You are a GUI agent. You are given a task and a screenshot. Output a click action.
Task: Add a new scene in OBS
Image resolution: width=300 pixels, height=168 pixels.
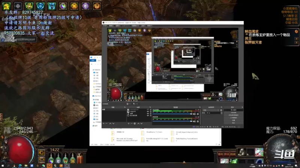pyautogui.click(x=103, y=124)
